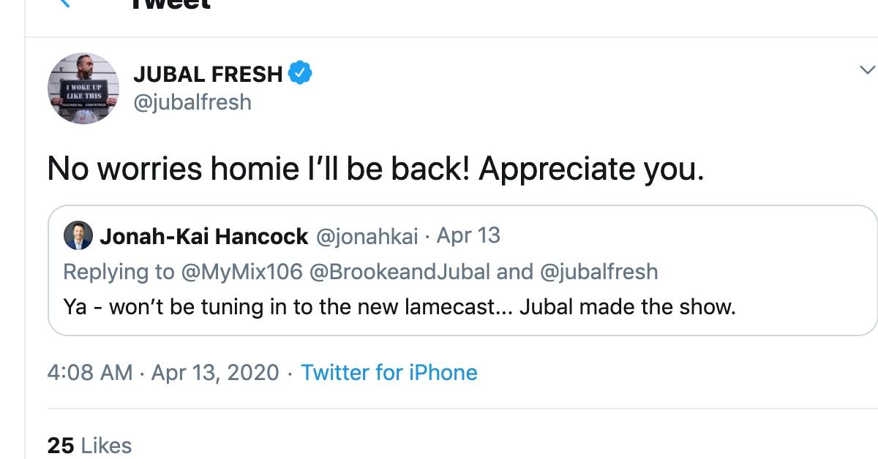Click Jubal Fresh's profile avatar
This screenshot has width=878, height=459.
coord(83,88)
